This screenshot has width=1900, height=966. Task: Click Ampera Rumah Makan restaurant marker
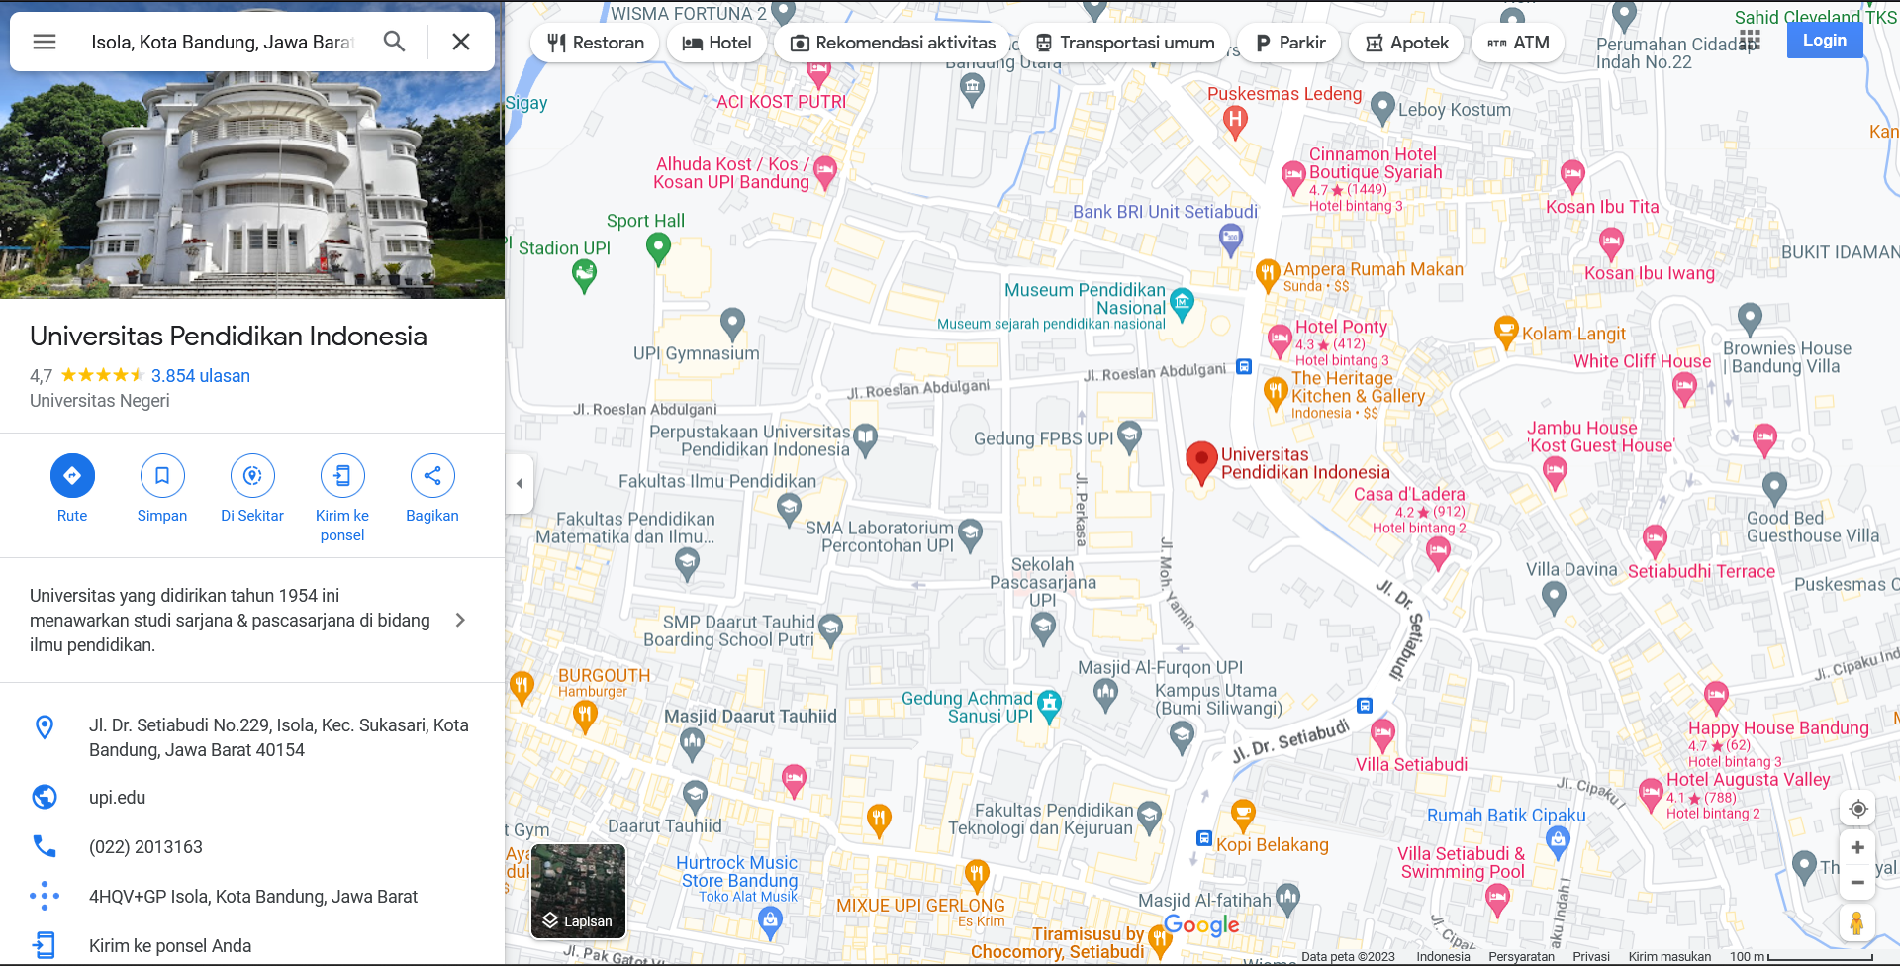click(x=1268, y=274)
